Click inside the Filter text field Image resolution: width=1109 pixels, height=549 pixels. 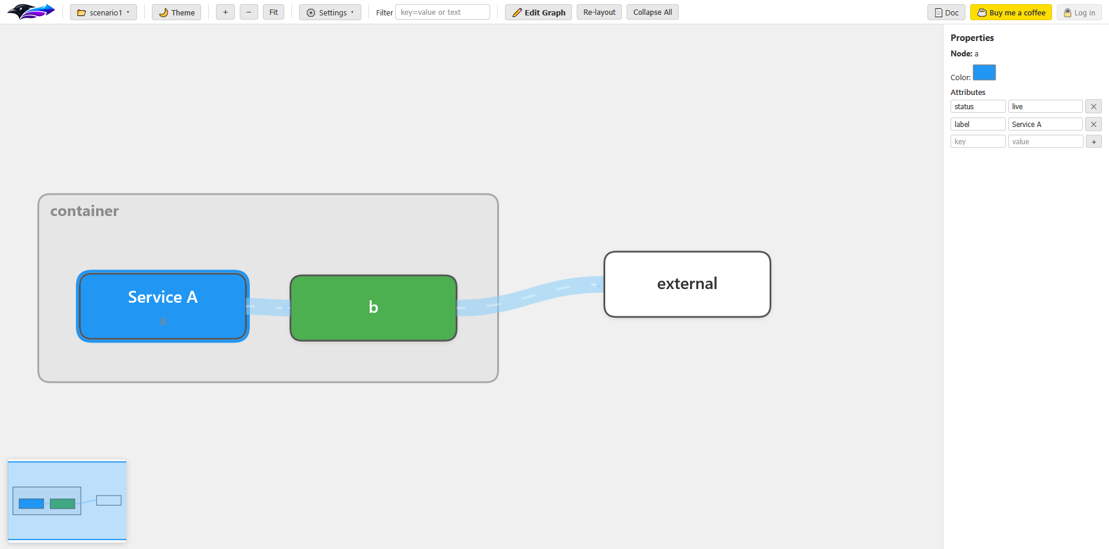(443, 12)
